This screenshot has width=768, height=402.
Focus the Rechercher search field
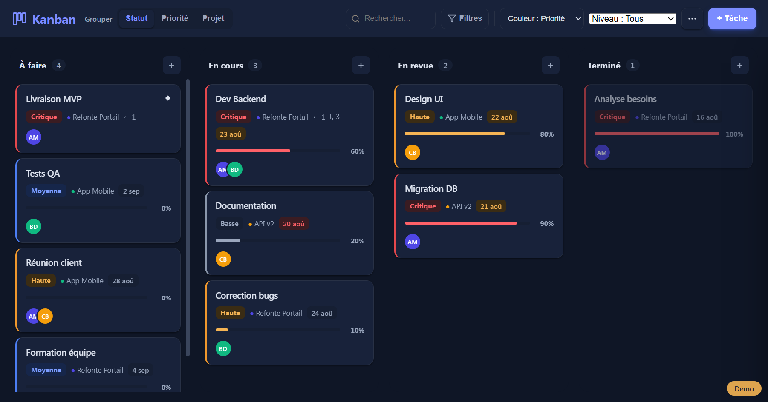(391, 18)
